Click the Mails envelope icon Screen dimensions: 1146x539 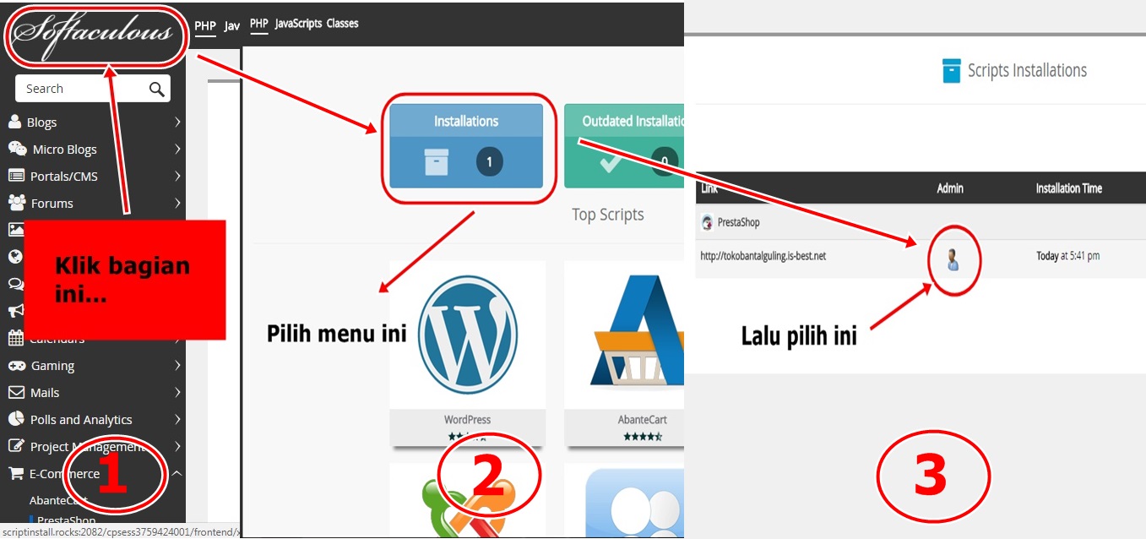[16, 392]
